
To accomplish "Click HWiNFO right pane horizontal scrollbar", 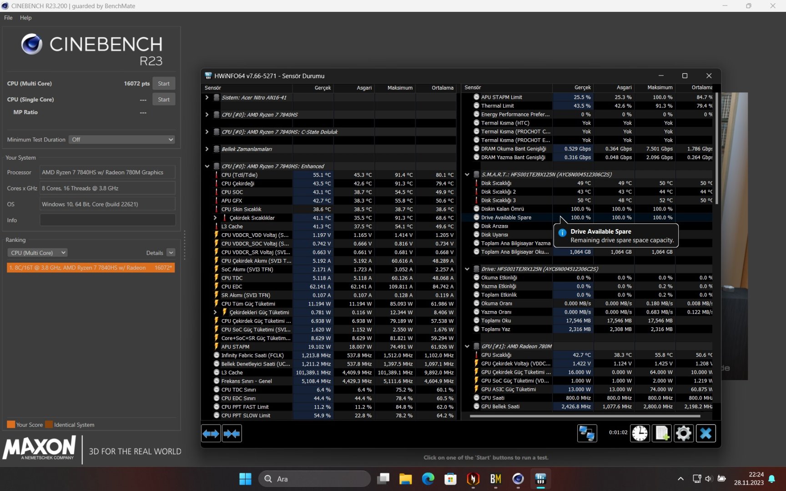I will pyautogui.click(x=585, y=416).
